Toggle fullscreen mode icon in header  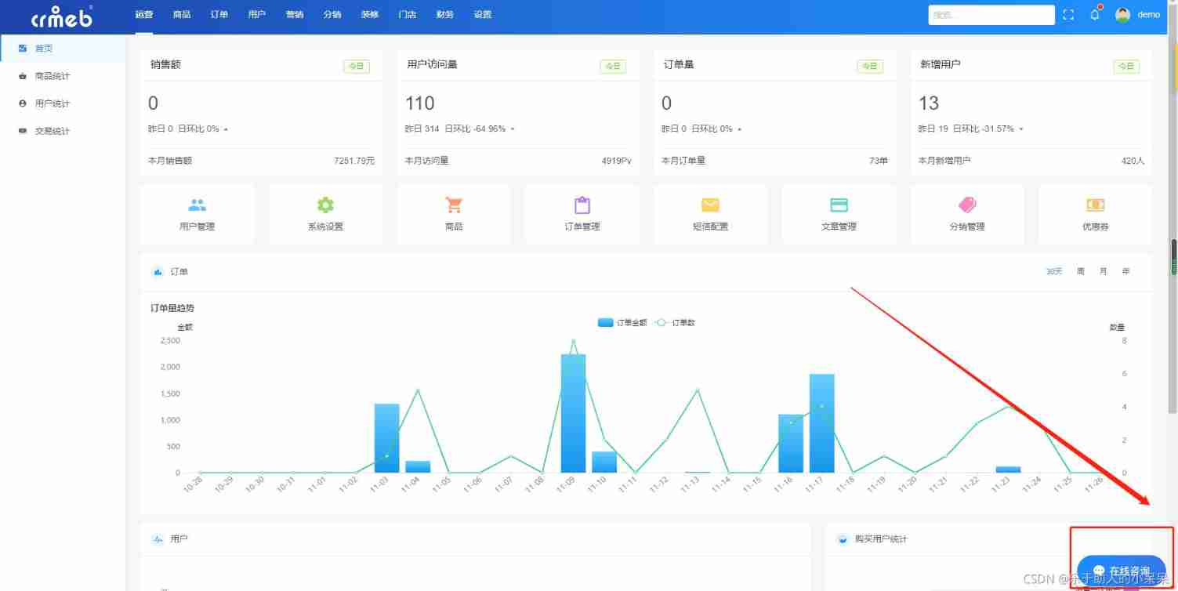point(1068,15)
